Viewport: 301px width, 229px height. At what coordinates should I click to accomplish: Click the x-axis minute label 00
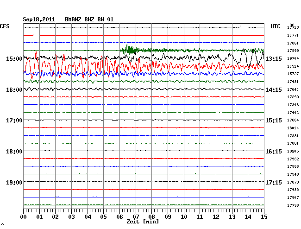click(24, 217)
